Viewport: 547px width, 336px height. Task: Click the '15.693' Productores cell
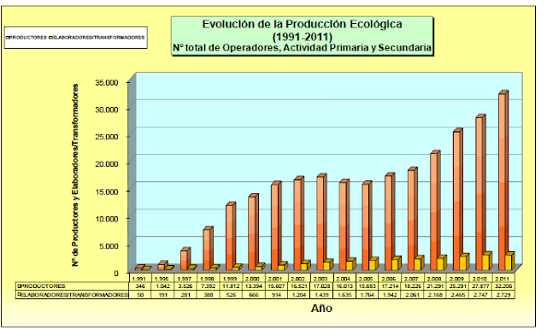pos(367,286)
